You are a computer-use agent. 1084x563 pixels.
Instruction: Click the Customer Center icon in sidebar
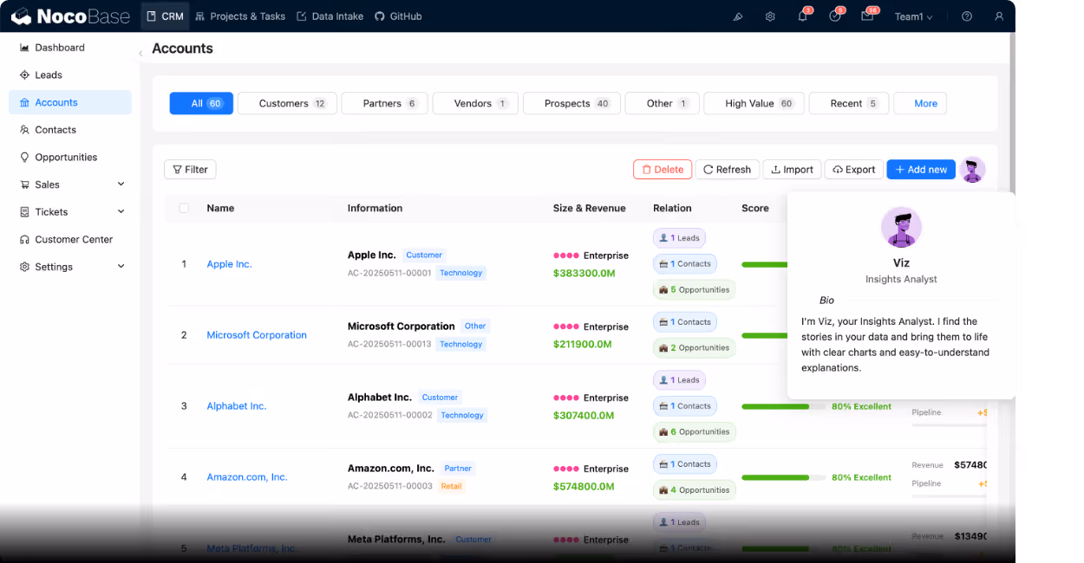[x=24, y=240]
